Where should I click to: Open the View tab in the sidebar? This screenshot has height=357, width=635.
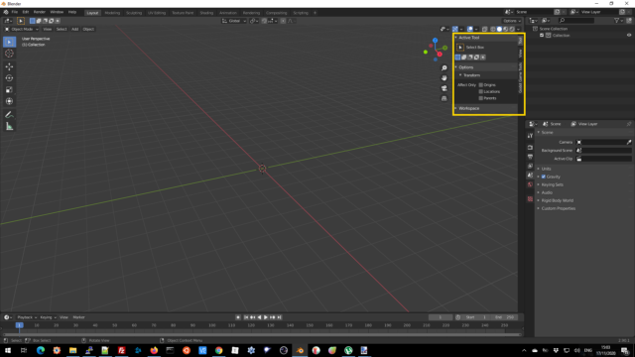(520, 54)
